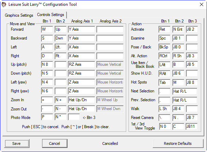Select Right (yaw) Btn 1 field N 6
Image resolution: width=207 pixels, height=152 pixels.
coord(47,91)
